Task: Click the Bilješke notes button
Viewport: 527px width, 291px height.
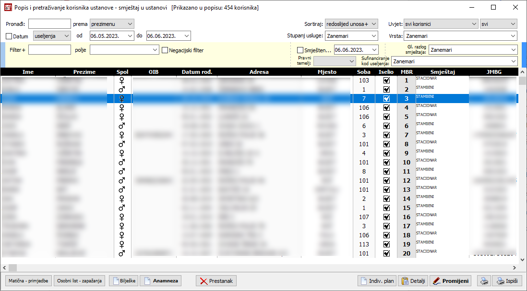Action: (x=123, y=281)
